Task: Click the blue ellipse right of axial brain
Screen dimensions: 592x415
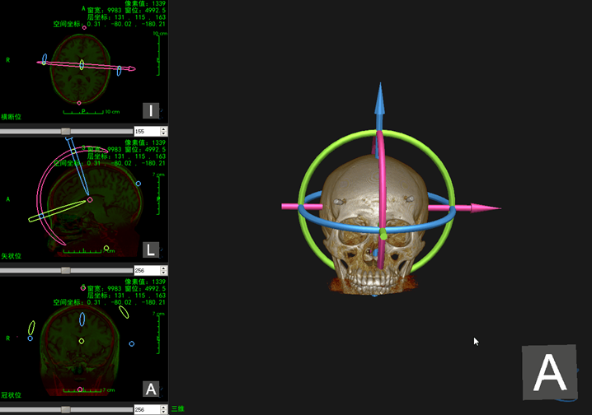Action: pos(119,71)
